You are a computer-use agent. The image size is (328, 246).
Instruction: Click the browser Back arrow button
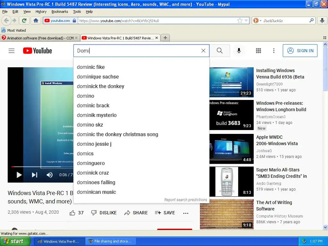[6, 20]
